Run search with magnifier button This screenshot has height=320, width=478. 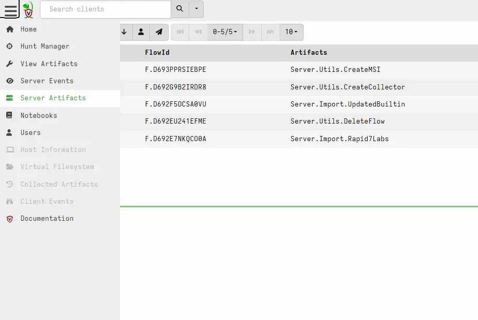click(x=180, y=9)
